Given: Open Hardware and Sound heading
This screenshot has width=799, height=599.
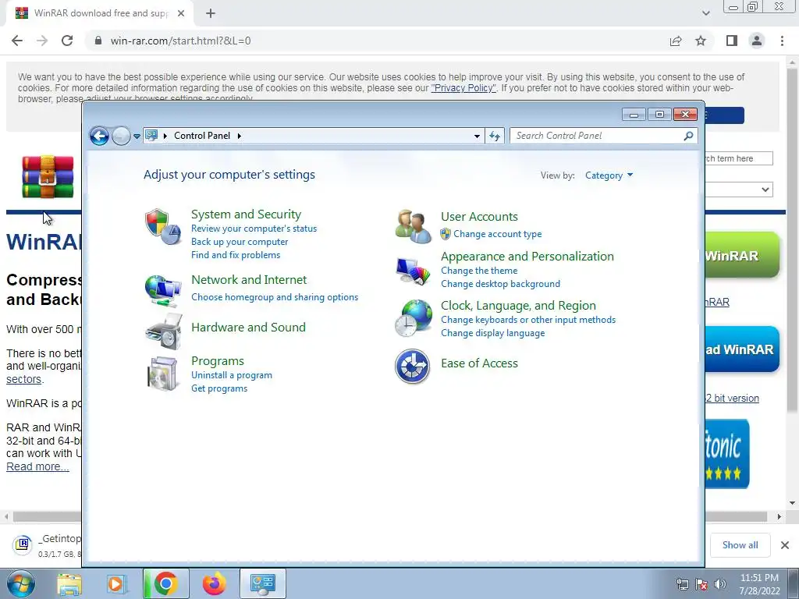Looking at the screenshot, I should pyautogui.click(x=248, y=327).
